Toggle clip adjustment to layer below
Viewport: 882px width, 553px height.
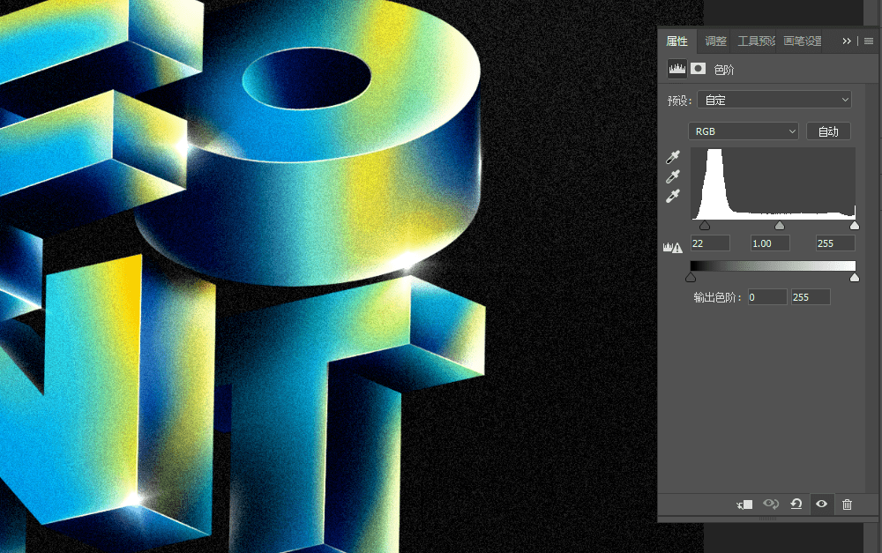pyautogui.click(x=745, y=504)
